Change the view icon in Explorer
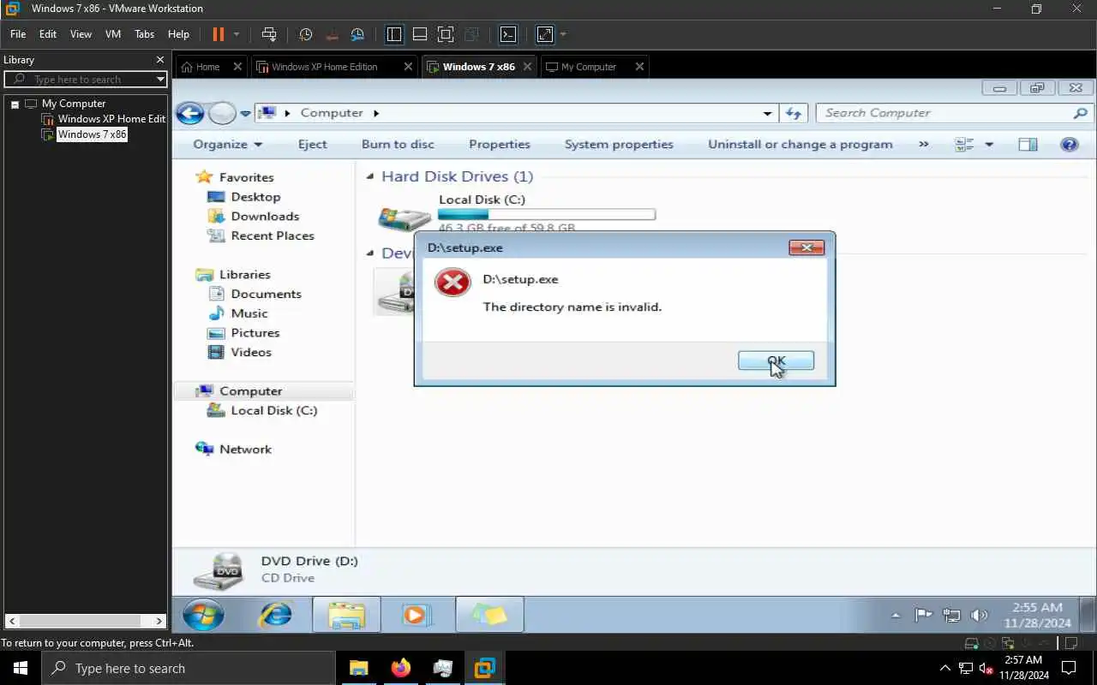 coord(965,145)
